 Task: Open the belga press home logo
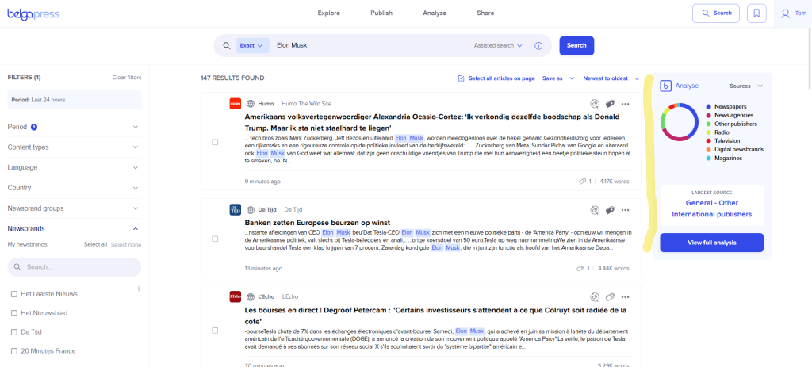pyautogui.click(x=33, y=13)
